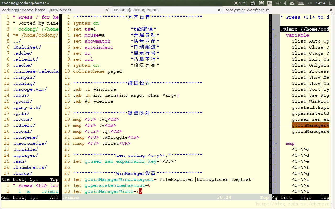Open the muted volume indicator
Viewport: 335px width, 209px height.
click(310, 3)
